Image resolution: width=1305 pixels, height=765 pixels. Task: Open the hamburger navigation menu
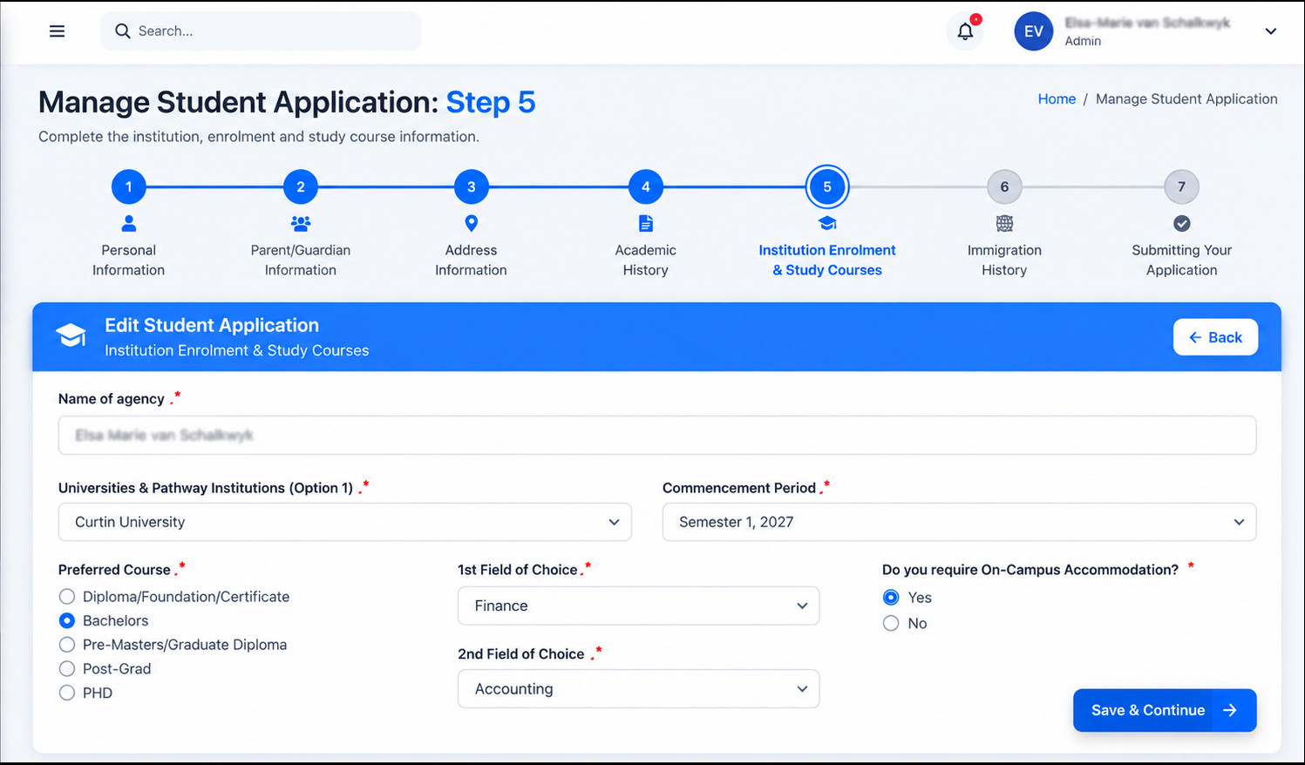point(57,31)
